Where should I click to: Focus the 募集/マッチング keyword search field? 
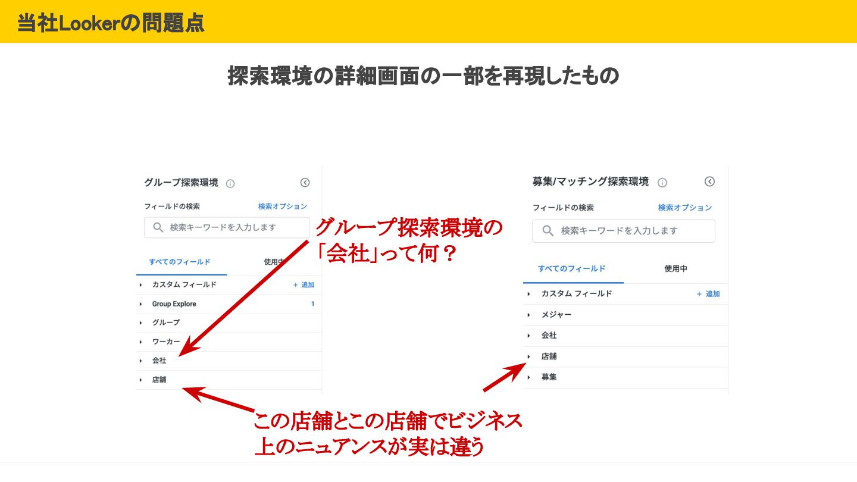(x=624, y=231)
